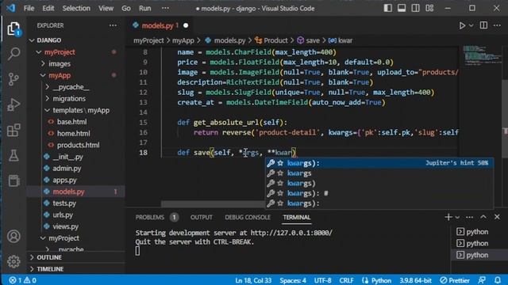Select the Terminal tab
The image size is (508, 285).
(296, 217)
